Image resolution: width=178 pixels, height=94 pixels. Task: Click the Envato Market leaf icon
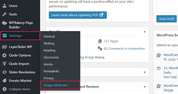(x=5, y=81)
